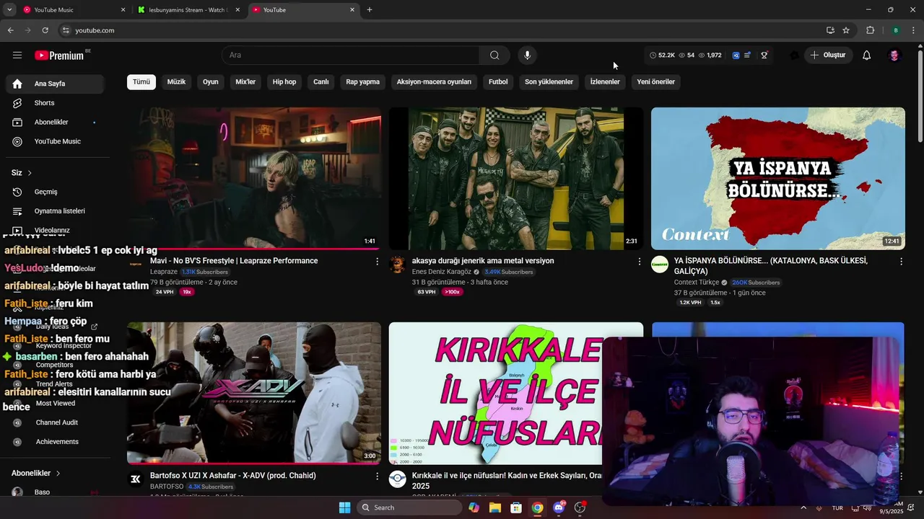The height and width of the screenshot is (519, 924).
Task: Select the Rap yapma filter chip
Action: tap(363, 81)
